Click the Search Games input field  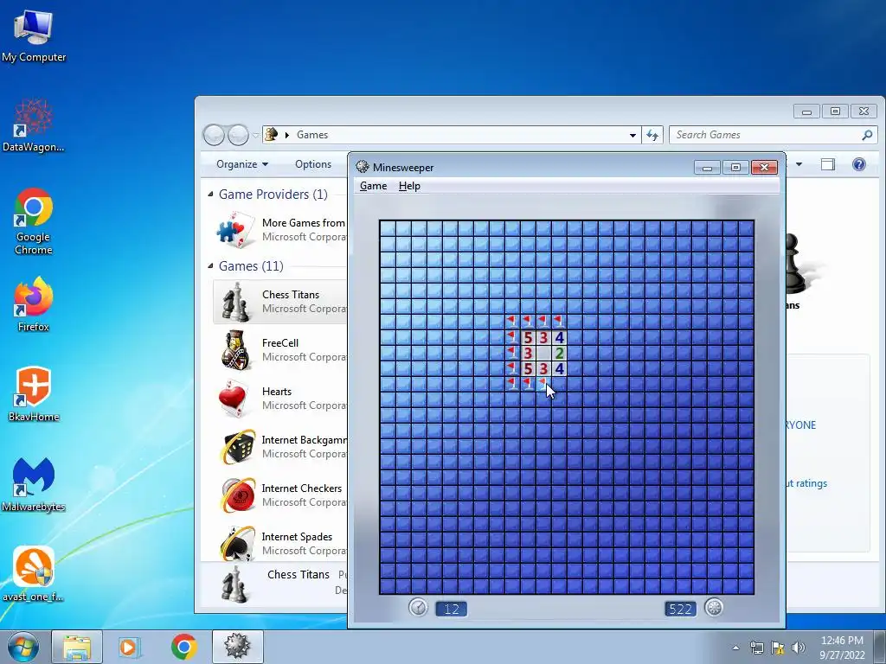(x=766, y=134)
